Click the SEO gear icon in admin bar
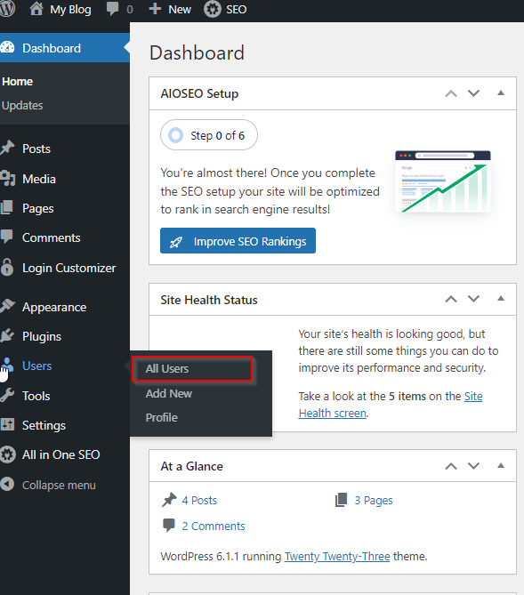This screenshot has height=595, width=524. pos(212,9)
